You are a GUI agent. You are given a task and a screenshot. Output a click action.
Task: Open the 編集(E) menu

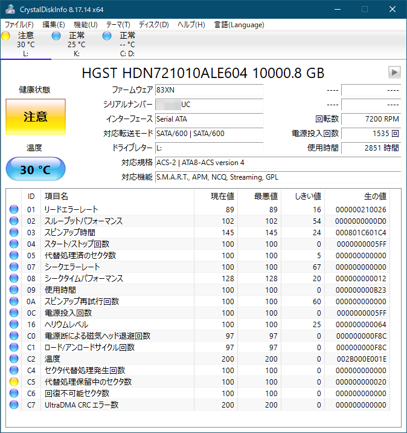click(54, 25)
